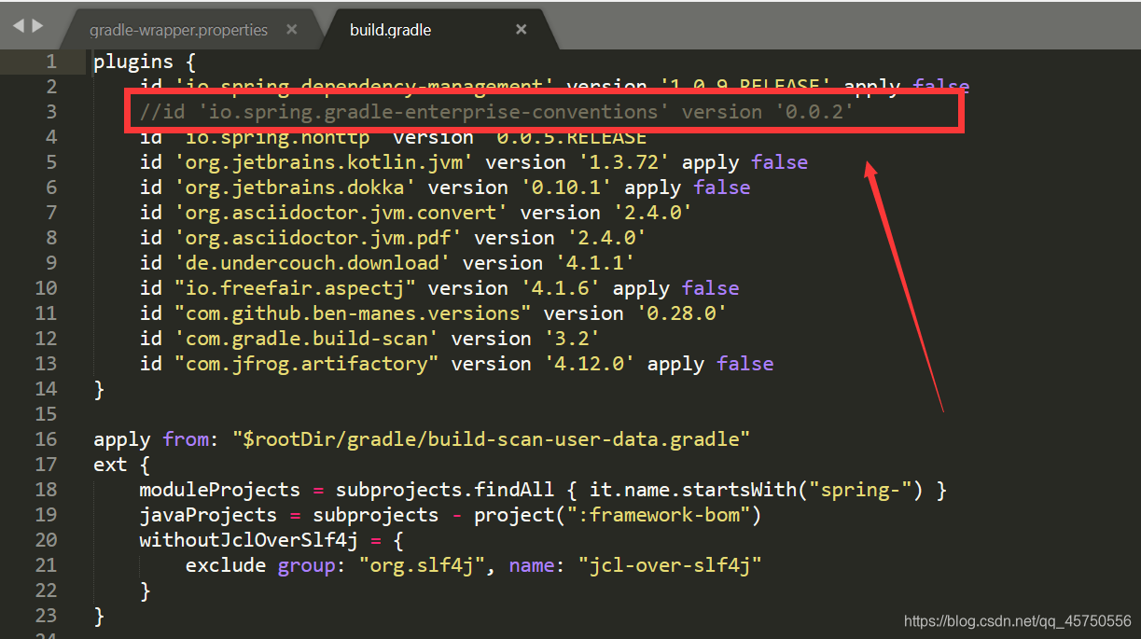Click 'org.asciidoctor.jvm.pdf' plugin id

(318, 238)
